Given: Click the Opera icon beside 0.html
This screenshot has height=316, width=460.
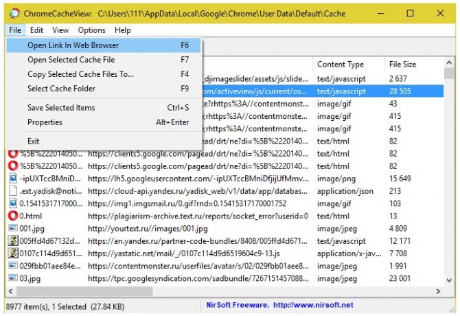Looking at the screenshot, I should click(12, 216).
